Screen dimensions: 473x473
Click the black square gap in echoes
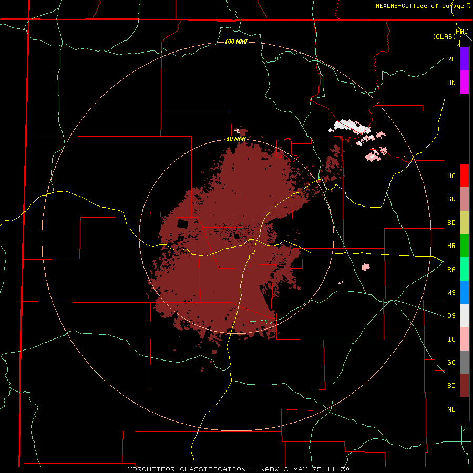pos(182,224)
